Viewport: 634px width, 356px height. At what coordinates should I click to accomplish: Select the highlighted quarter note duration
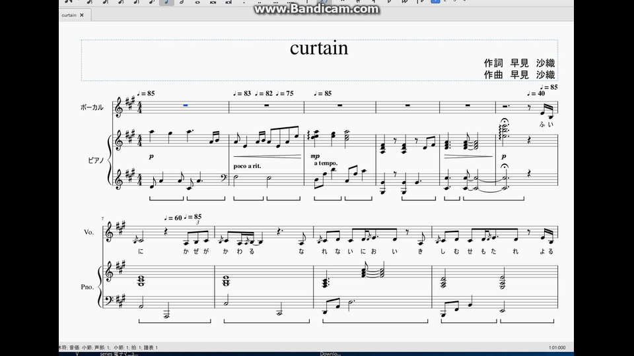[x=166, y=2]
